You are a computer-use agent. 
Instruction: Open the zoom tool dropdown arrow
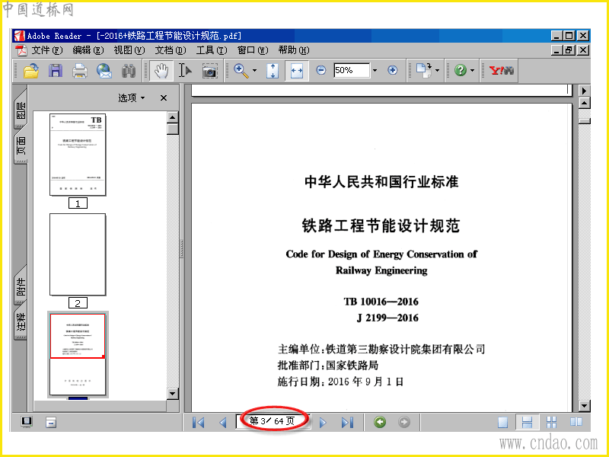click(x=255, y=70)
